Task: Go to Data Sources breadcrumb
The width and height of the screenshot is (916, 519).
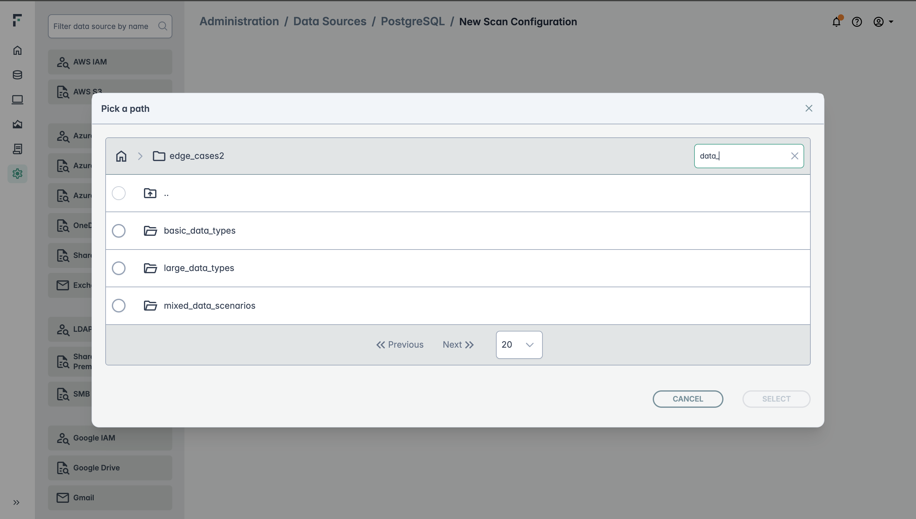Action: pyautogui.click(x=329, y=21)
